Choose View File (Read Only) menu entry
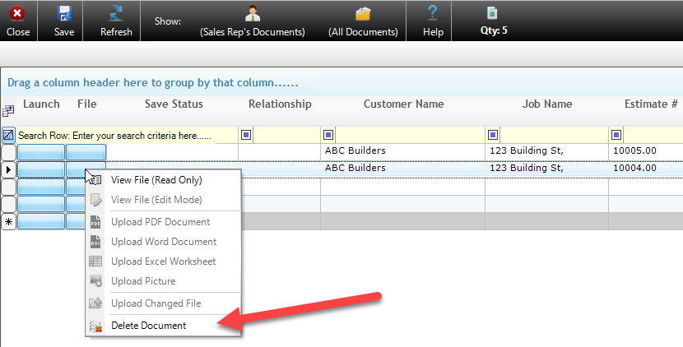683x347 pixels. pyautogui.click(x=156, y=180)
